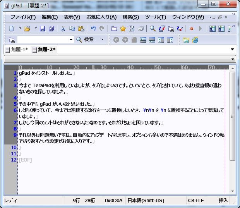Click the New document icon
240x208 pixels.
coord(12,29)
